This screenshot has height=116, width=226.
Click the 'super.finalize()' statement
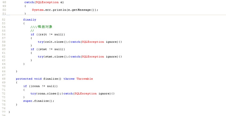(39, 101)
